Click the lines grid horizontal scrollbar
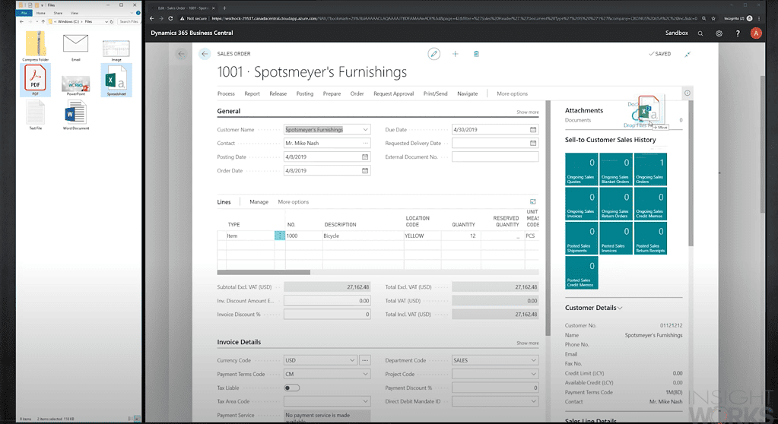Screen dimensions: 778x424 (x=263, y=272)
